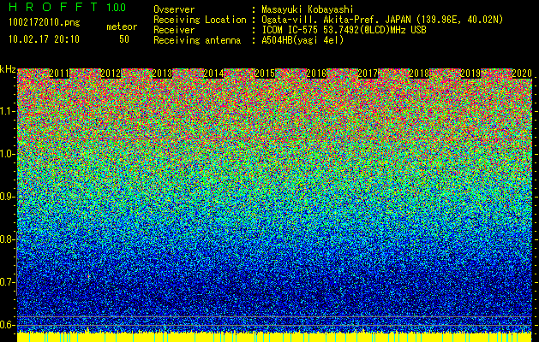Click antenna value A504HB(yagi 4el)
Image resolution: width=539 pixels, height=342 pixels.
coord(302,40)
